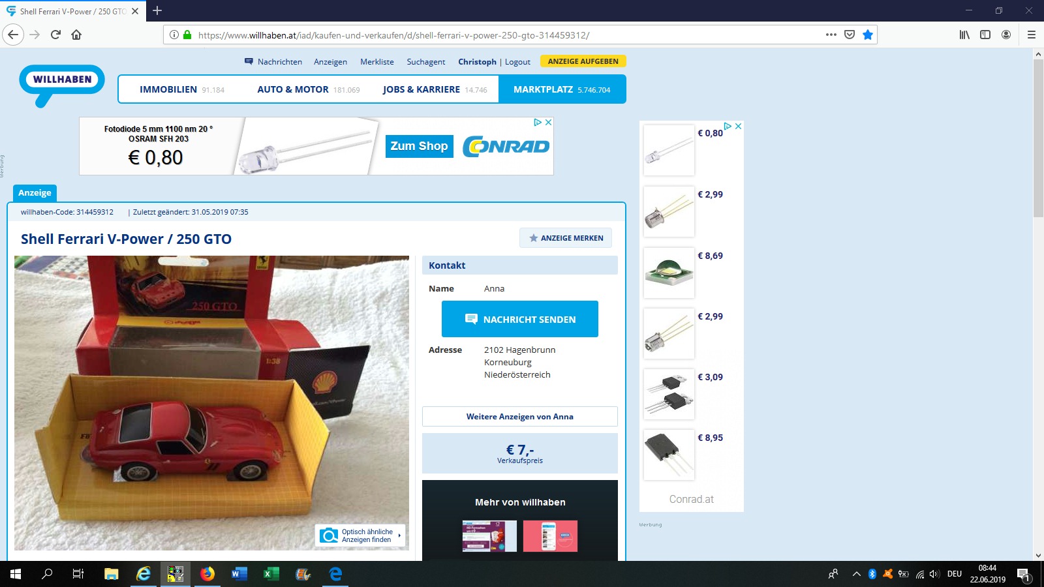Screen dimensions: 1044x587
Task: Open second Mehr von willhaben thumbnail
Action: [550, 536]
